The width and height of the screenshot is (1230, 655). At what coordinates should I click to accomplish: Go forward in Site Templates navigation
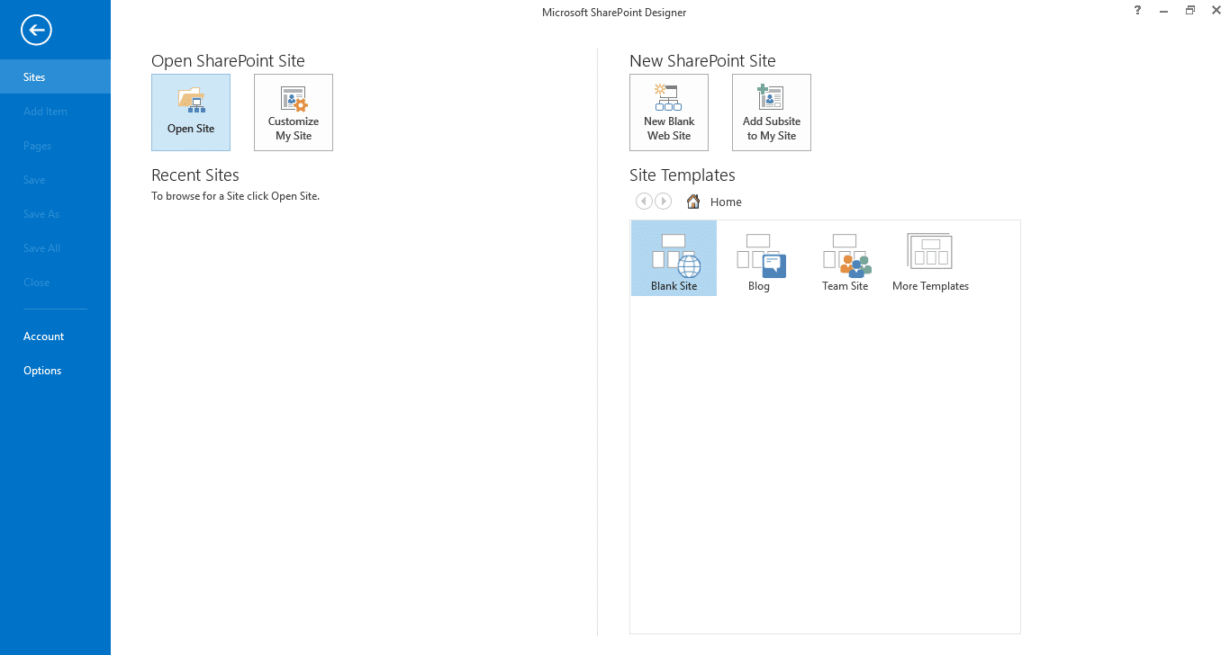pos(663,202)
